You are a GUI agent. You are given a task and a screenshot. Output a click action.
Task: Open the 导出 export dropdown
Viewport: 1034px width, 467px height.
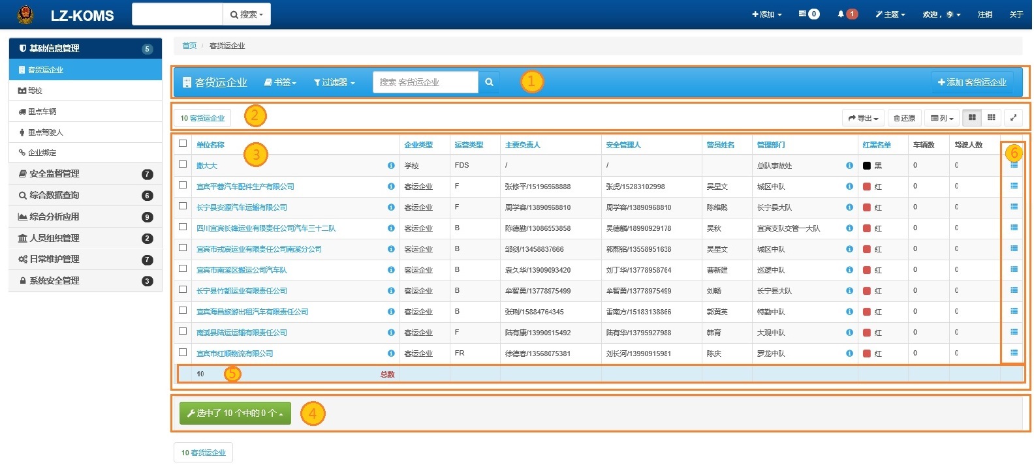pos(863,118)
